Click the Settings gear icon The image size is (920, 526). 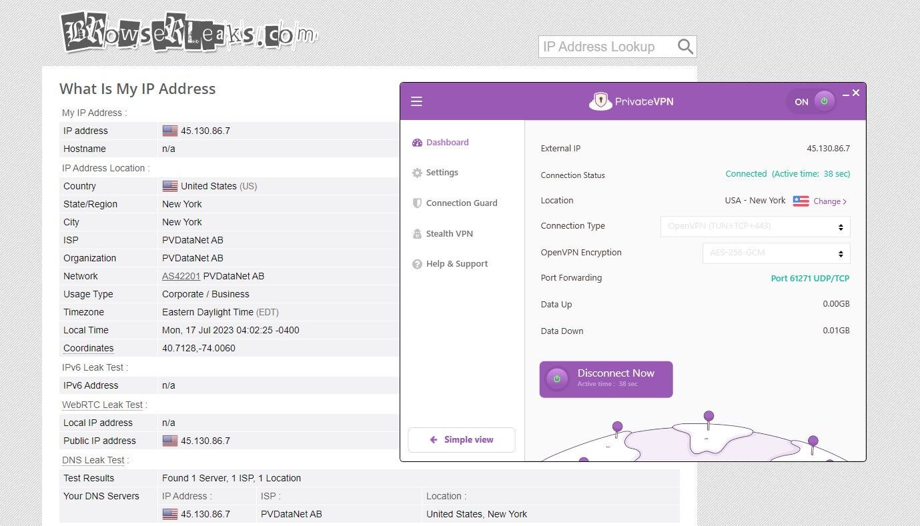(417, 173)
